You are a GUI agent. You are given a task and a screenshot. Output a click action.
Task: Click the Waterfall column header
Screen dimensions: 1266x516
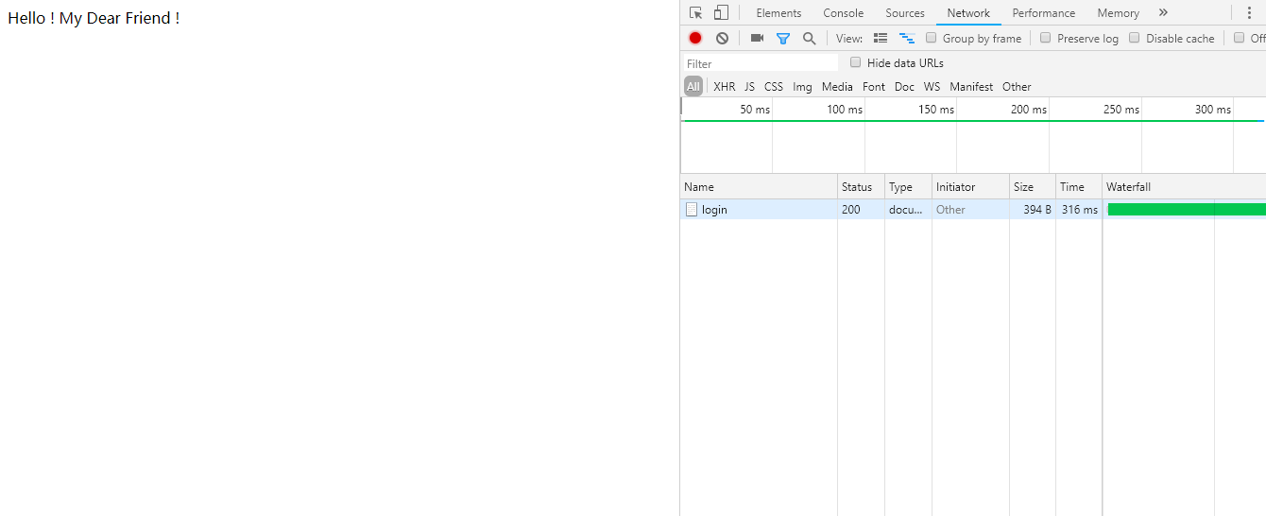1184,187
